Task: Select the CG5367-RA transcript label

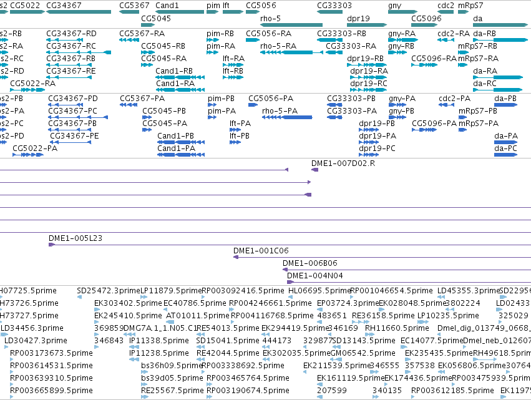Action: [x=142, y=34]
